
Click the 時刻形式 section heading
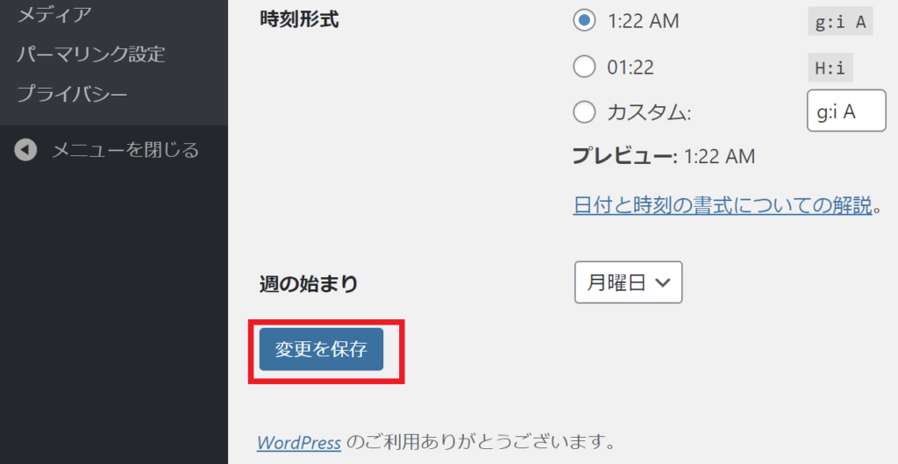299,19
